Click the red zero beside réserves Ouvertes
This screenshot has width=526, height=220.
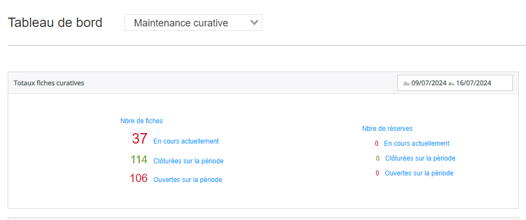(377, 173)
